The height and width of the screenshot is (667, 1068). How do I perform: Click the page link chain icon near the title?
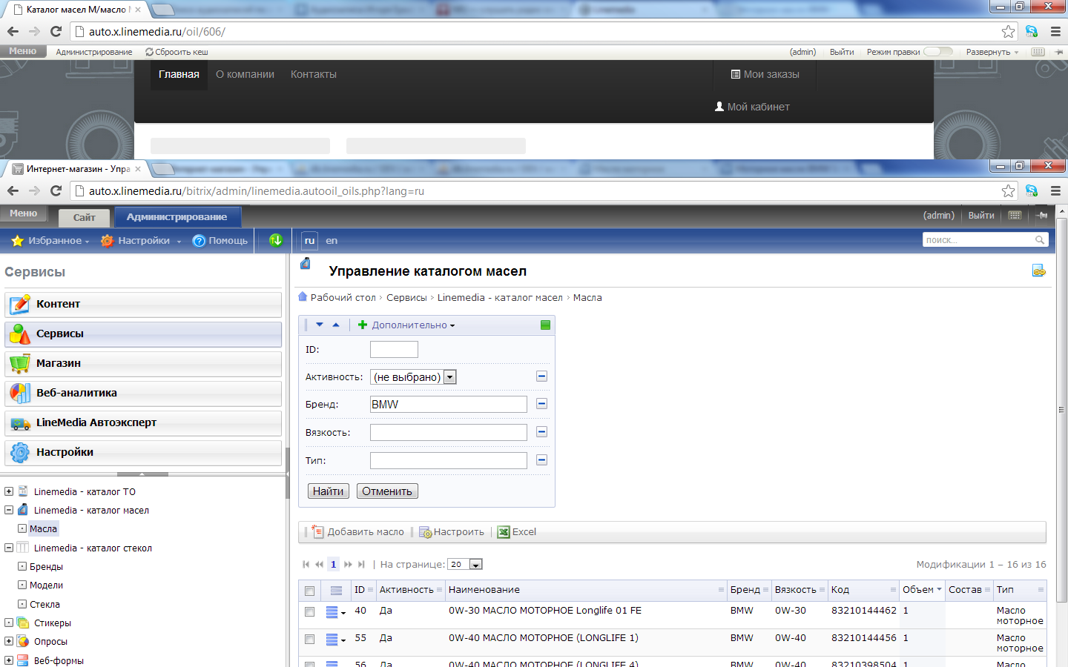(1038, 271)
